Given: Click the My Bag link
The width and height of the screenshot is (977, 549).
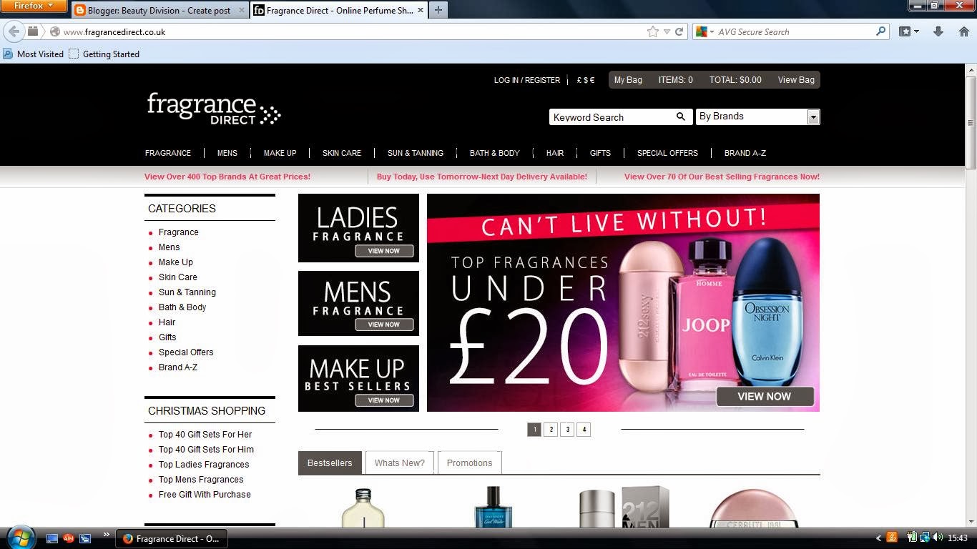Looking at the screenshot, I should (x=628, y=80).
